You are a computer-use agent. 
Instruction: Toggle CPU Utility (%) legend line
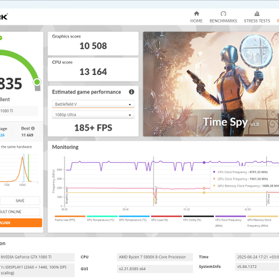pos(199,219)
